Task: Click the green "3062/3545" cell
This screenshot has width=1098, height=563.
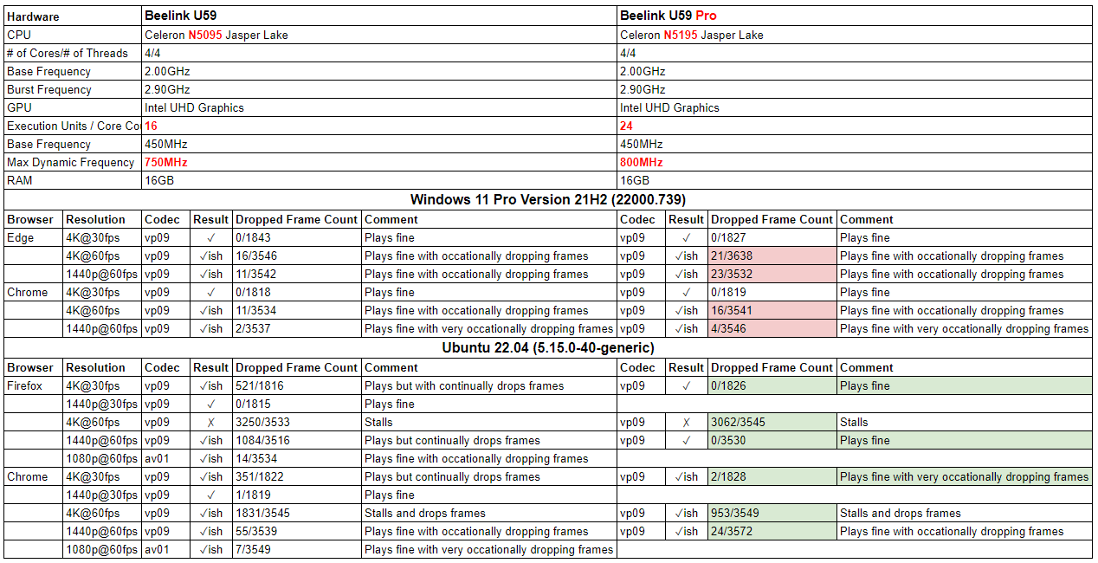Action: click(x=773, y=423)
